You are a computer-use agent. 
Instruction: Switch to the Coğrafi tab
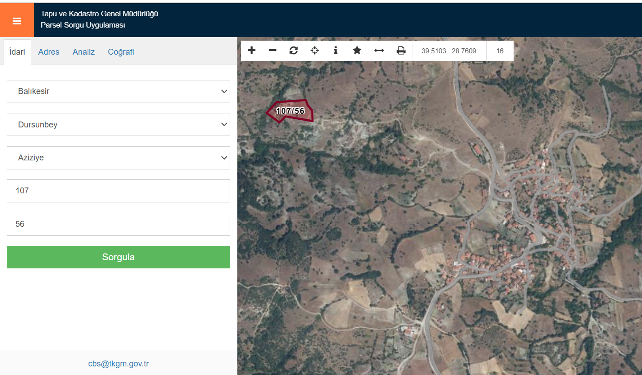point(121,52)
